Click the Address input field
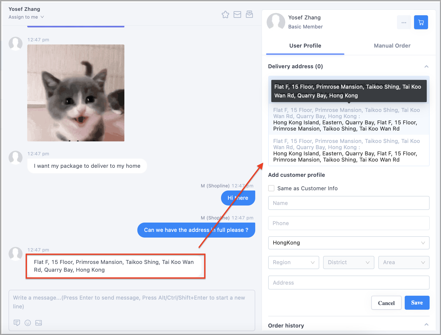The width and height of the screenshot is (441, 335). coord(349,283)
